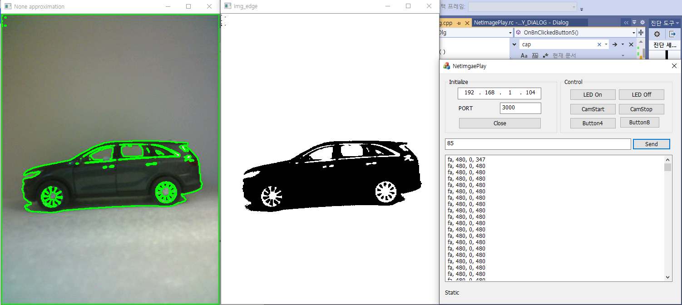Select the first IP octet 192

pos(469,93)
